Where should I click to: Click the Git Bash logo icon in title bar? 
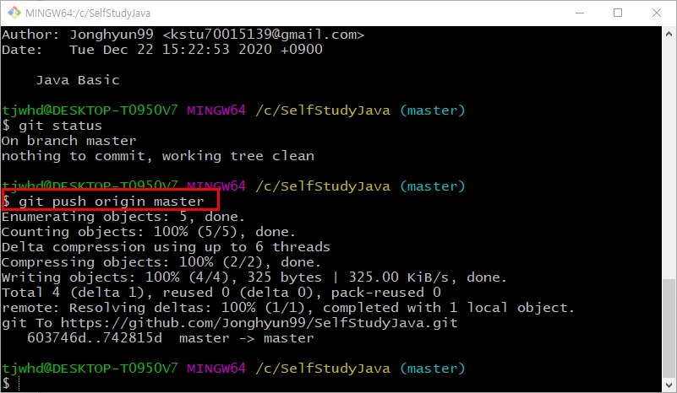14,13
